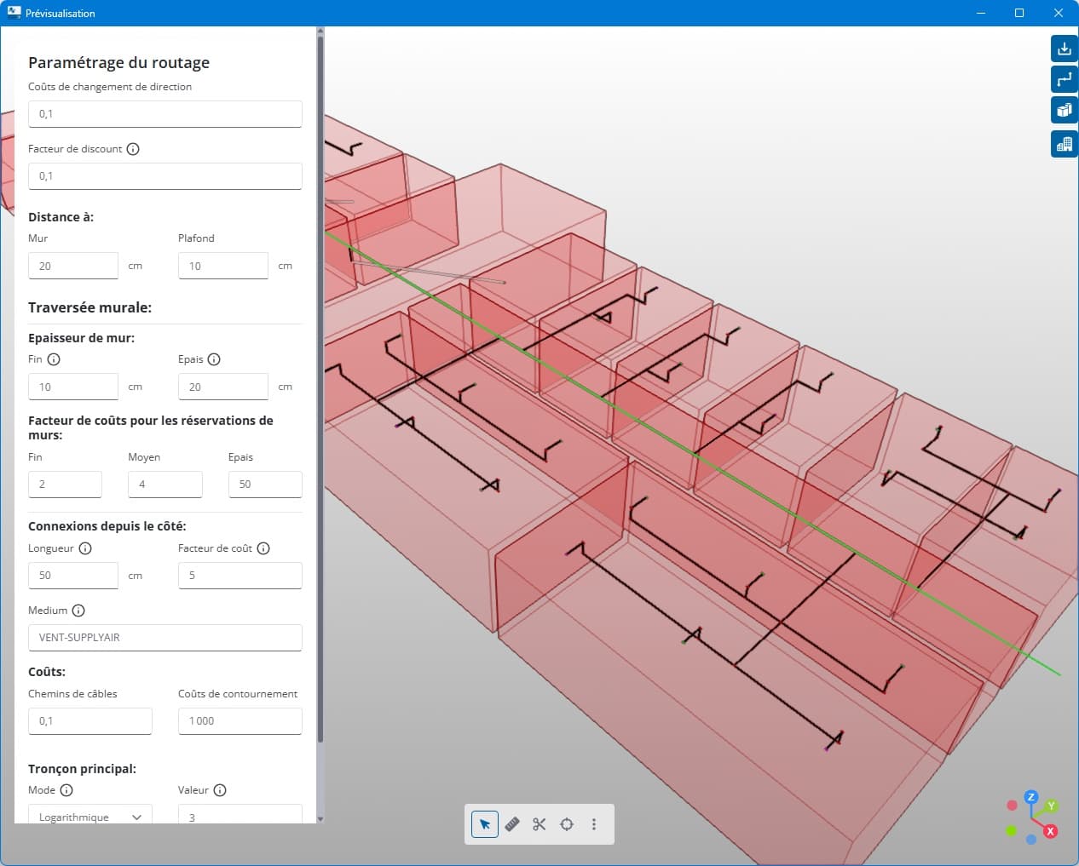Click info icon beside Medium label
The width and height of the screenshot is (1079, 866).
click(x=78, y=611)
